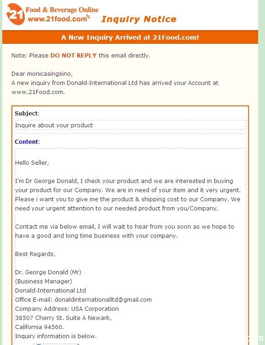Click the 'Best Regards,' closing line
Image resolution: width=265 pixels, height=345 pixels.
point(35,254)
